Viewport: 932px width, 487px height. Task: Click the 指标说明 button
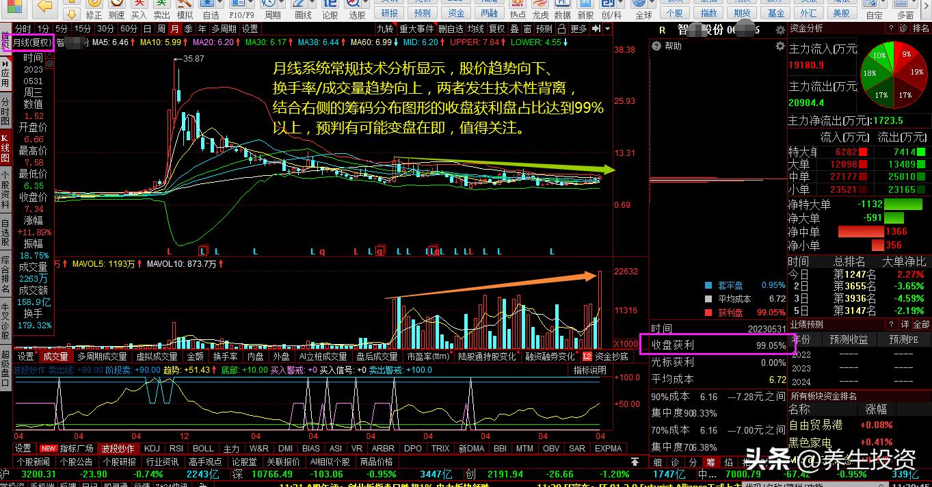tap(589, 370)
